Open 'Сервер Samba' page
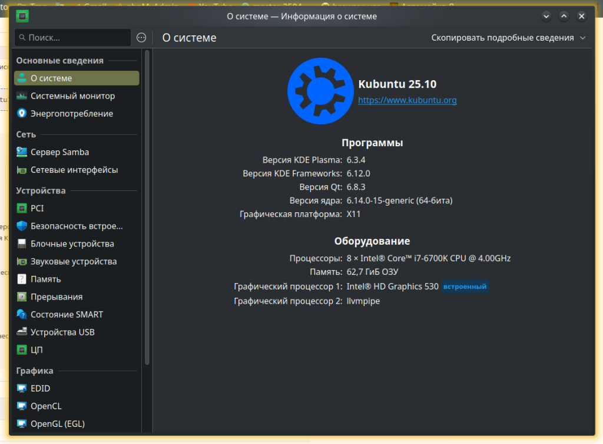The width and height of the screenshot is (603, 444). [x=77, y=152]
